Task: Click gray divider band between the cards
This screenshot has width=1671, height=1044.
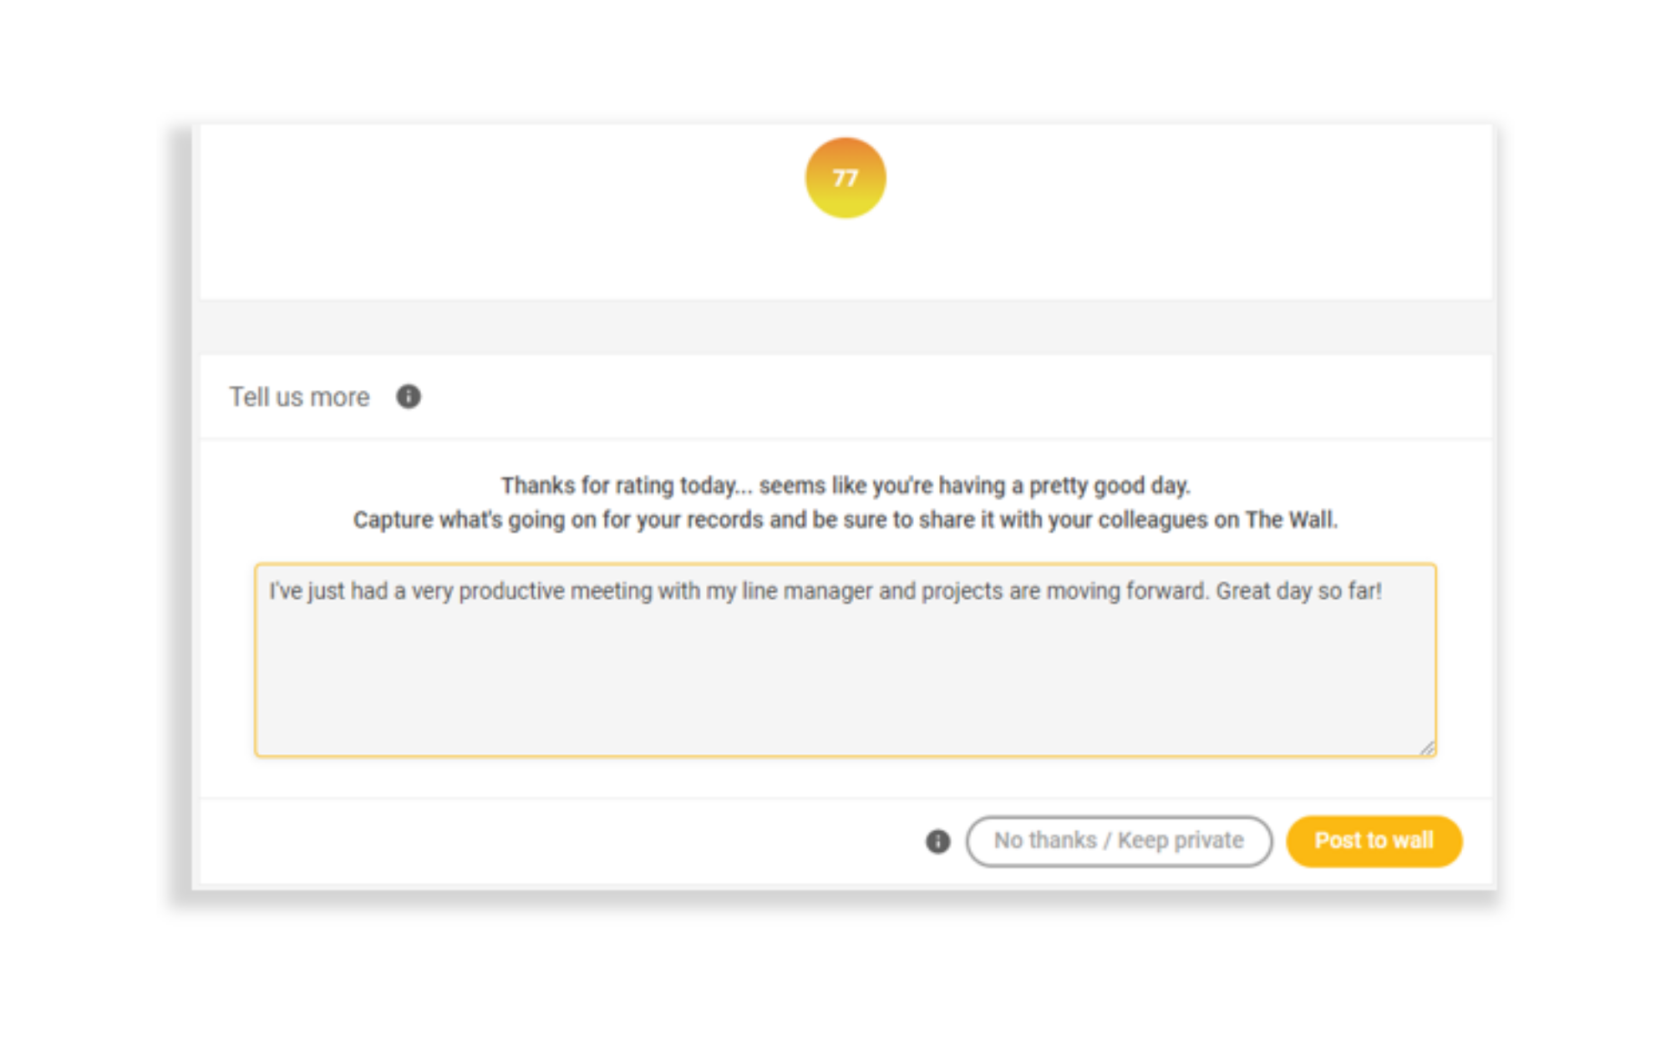Action: click(x=845, y=327)
